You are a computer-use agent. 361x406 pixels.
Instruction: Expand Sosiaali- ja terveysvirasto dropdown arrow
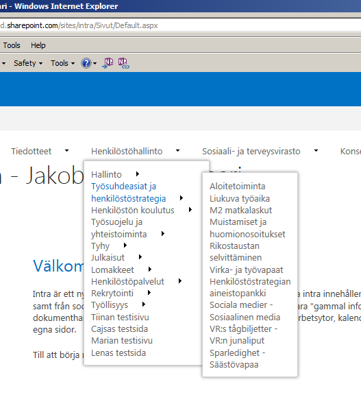(x=316, y=151)
